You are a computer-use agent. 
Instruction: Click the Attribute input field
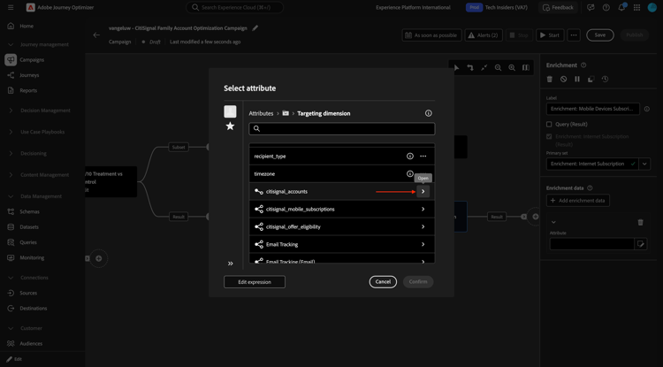click(592, 244)
